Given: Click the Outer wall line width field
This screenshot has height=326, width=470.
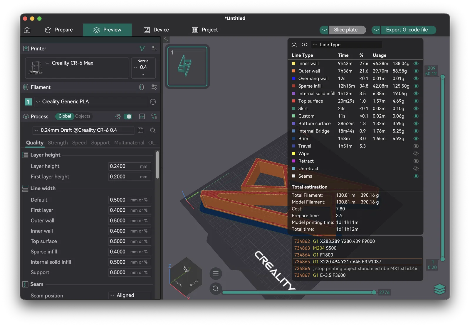Looking at the screenshot, I should pyautogui.click(x=130, y=221).
